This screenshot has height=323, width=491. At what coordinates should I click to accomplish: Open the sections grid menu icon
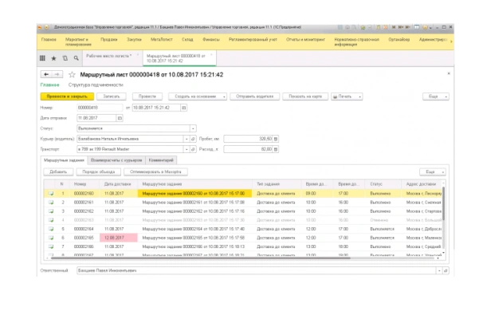[42, 60]
